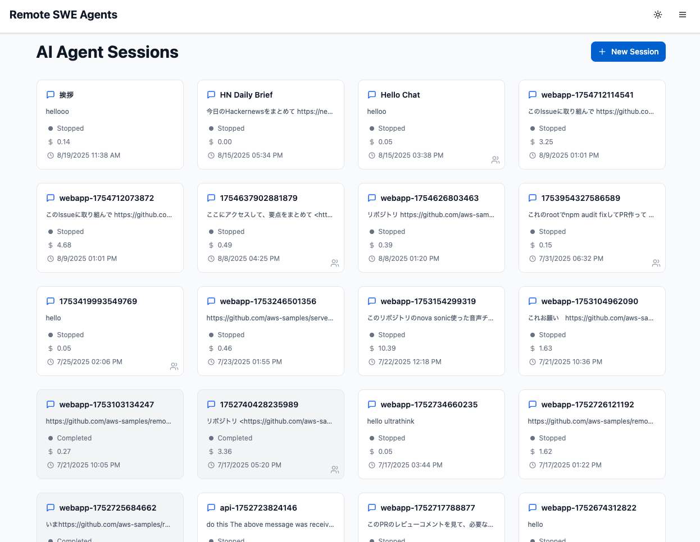Click the New Session button
This screenshot has height=542, width=700.
[628, 52]
